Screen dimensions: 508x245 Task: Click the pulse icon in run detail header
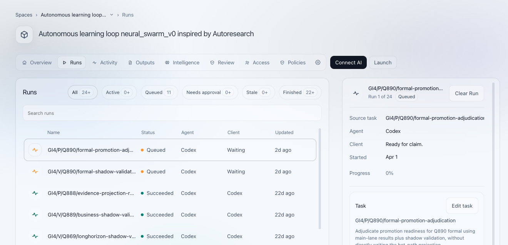click(356, 93)
